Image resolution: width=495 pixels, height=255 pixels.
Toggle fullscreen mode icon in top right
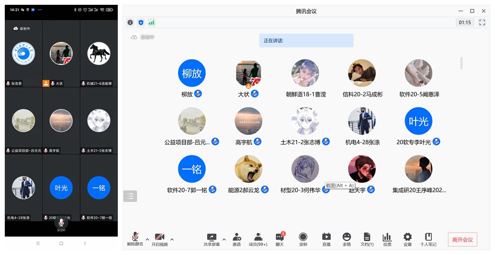tap(482, 23)
